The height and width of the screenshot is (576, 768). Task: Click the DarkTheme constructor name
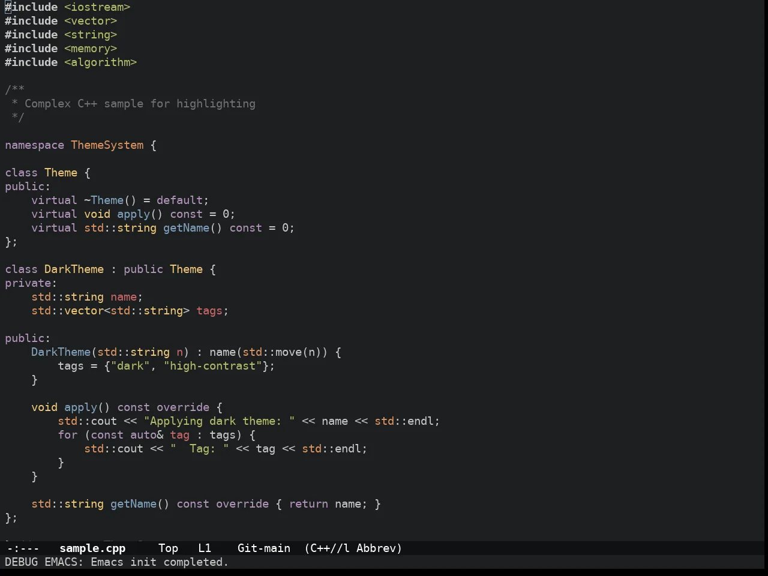click(61, 352)
